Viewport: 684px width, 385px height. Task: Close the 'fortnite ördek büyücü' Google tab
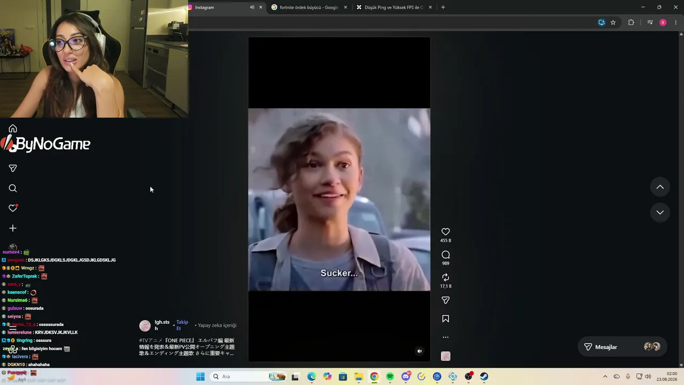346,7
